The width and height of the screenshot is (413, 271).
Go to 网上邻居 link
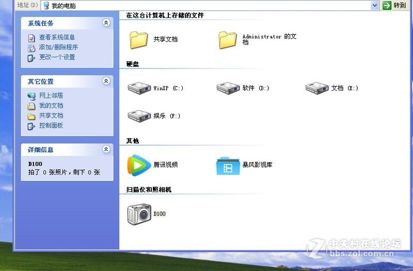(x=51, y=95)
